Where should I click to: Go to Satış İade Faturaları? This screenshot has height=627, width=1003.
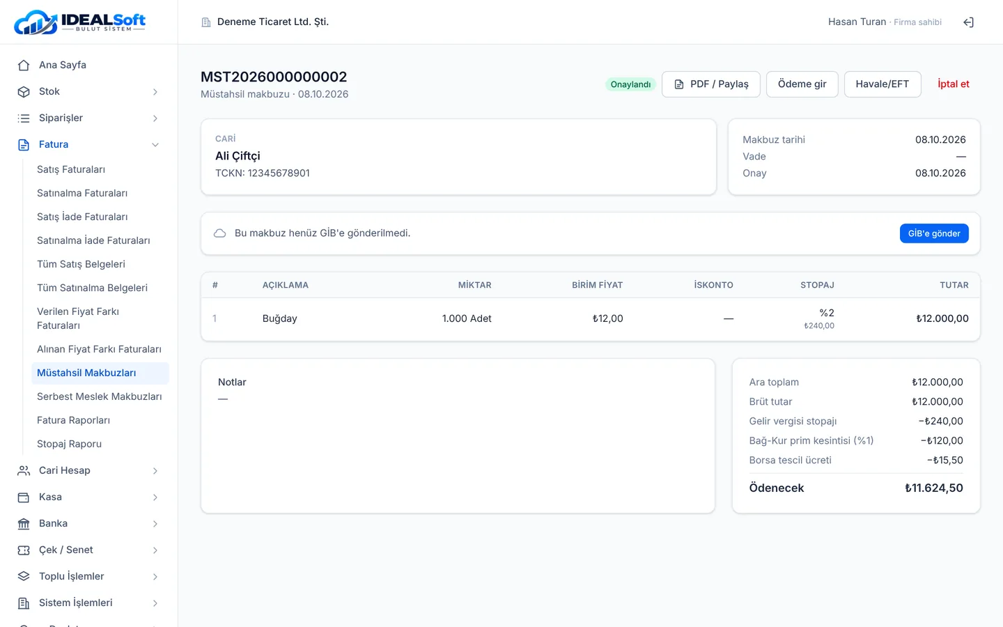[x=100, y=217]
